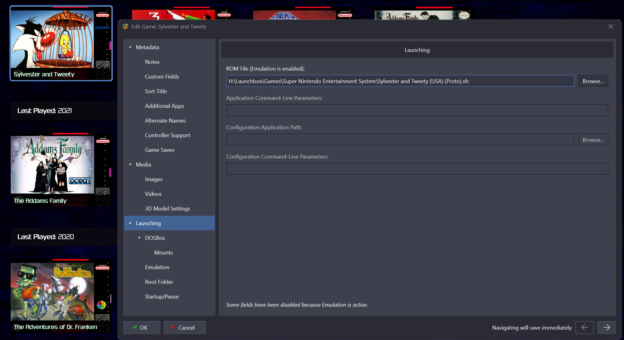
Task: Open the Emulation settings page
Action: pyautogui.click(x=157, y=267)
